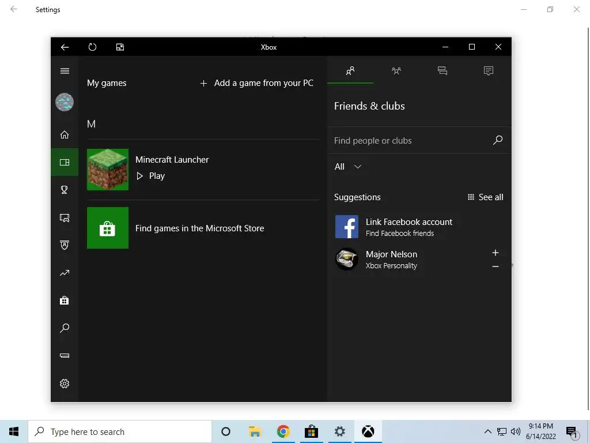Viewport: 590px width, 443px height.
Task: Click the My games heading
Action: (107, 83)
